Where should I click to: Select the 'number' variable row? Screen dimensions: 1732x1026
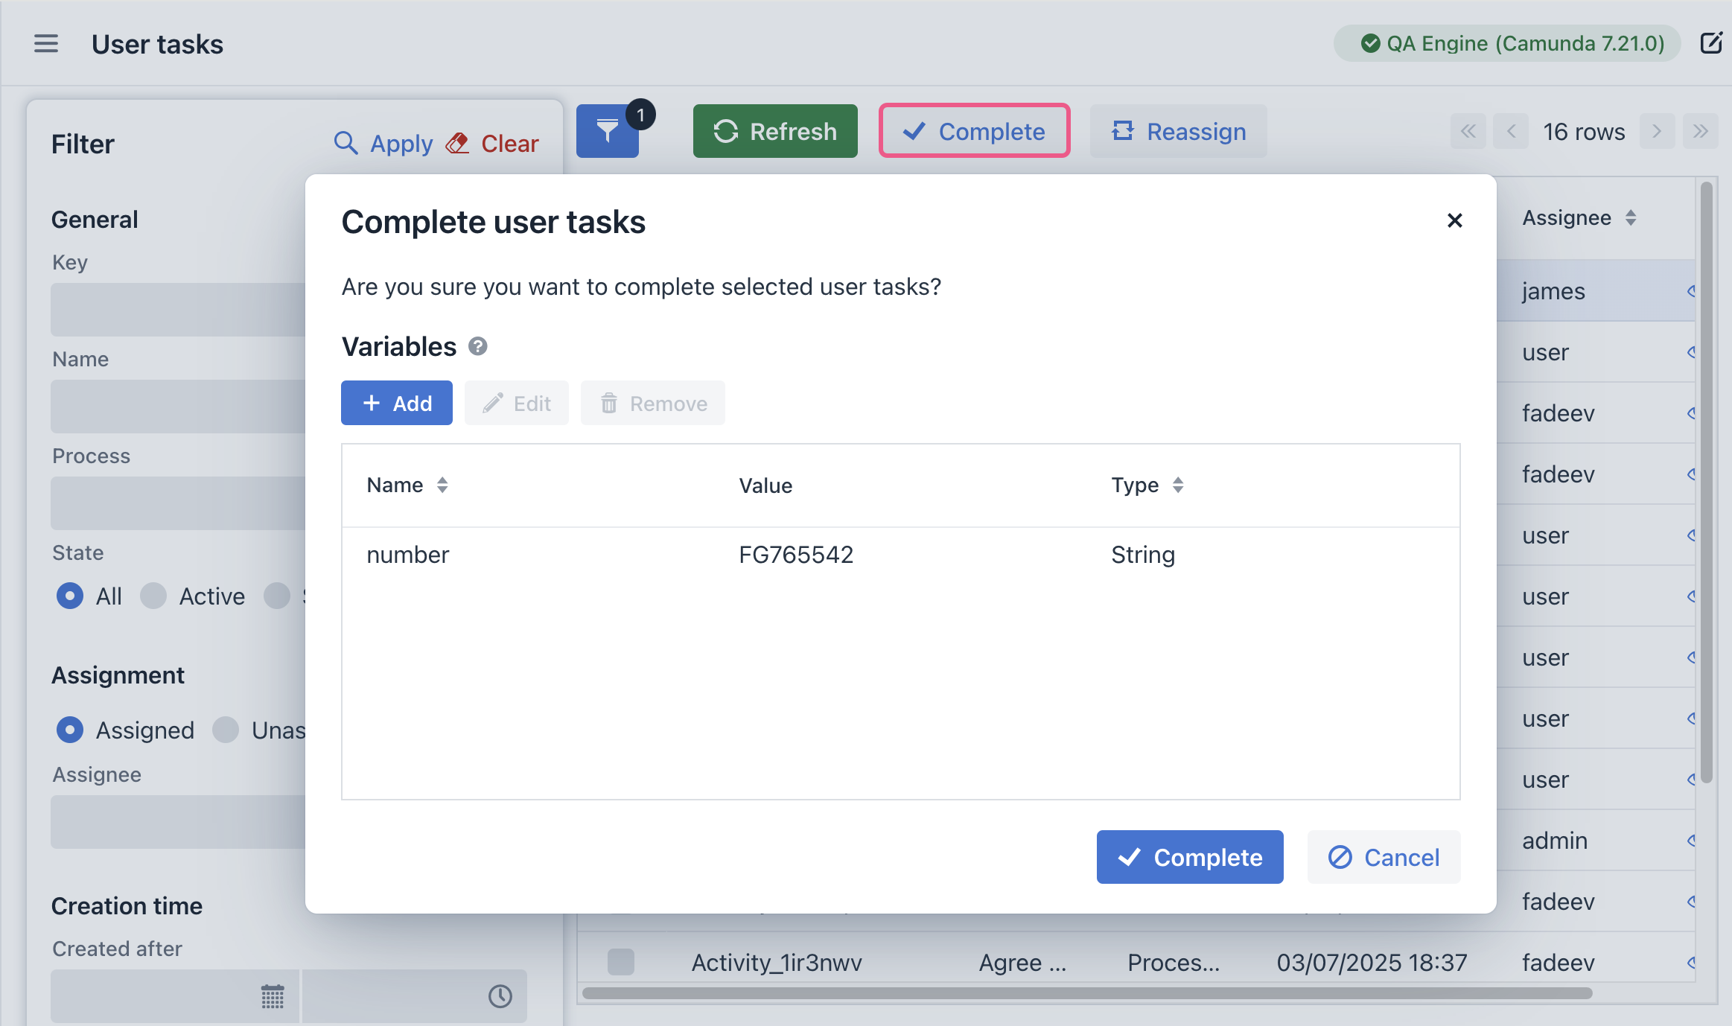[x=901, y=555]
